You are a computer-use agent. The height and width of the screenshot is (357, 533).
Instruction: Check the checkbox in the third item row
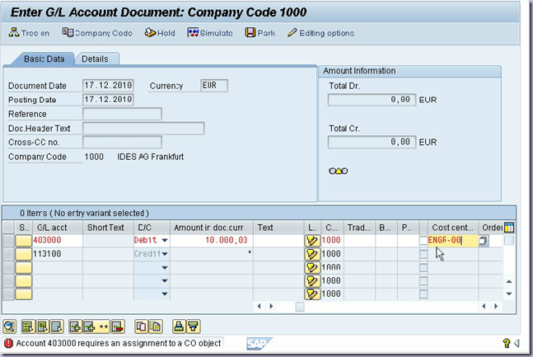coord(423,268)
